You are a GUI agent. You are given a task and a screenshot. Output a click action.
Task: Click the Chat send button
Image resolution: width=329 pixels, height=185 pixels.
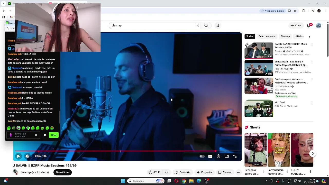coord(54,135)
